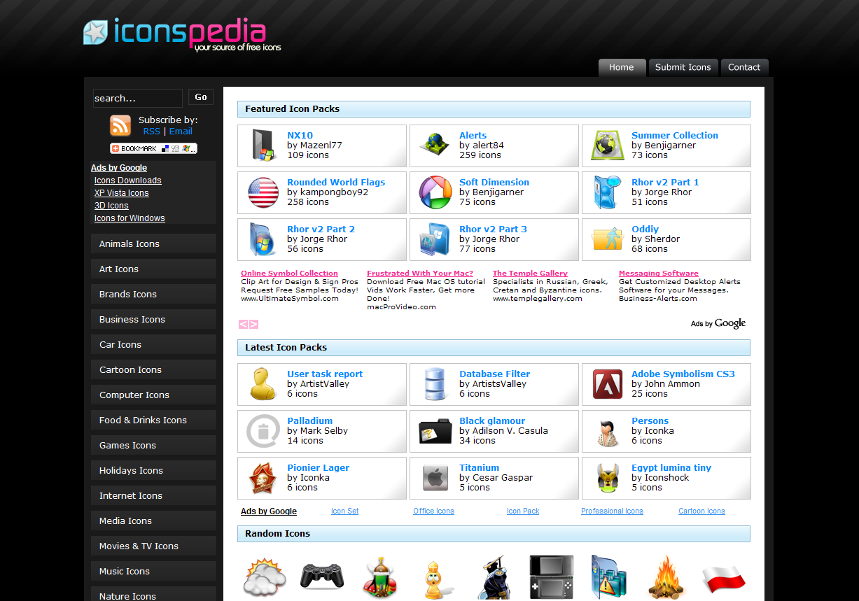Click the pink next ads arrow

tap(253, 324)
